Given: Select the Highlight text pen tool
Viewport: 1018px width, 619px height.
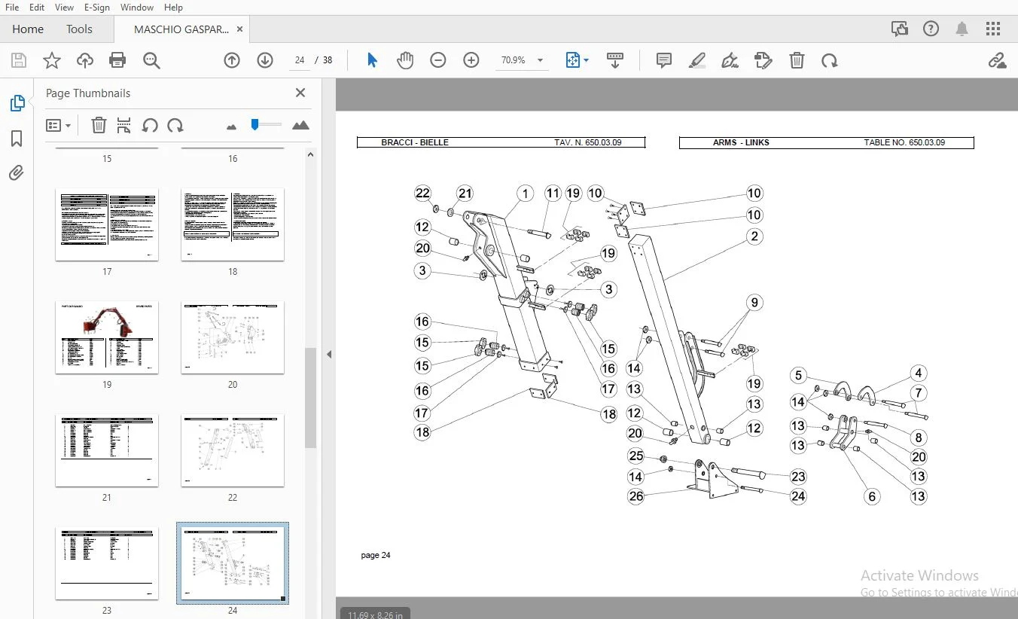Looking at the screenshot, I should tap(697, 60).
